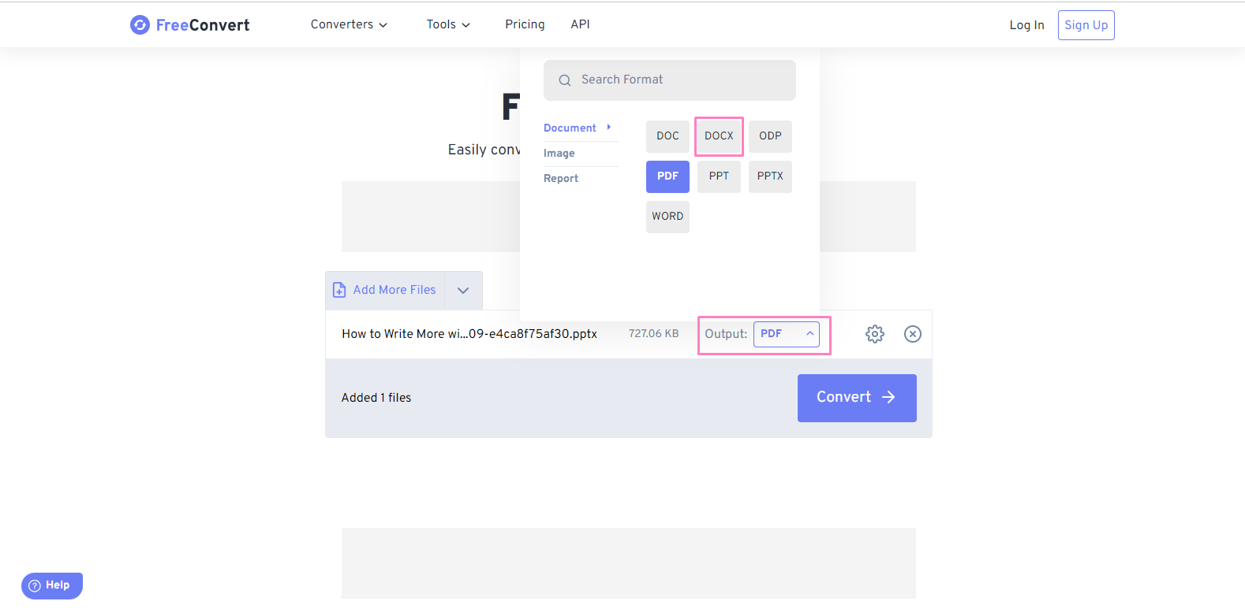Remove the uploaded PPTX file

click(x=913, y=333)
